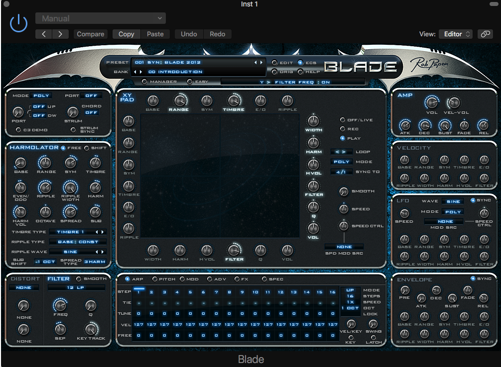Click arpeggiator step 5 cell
Screen dimensions: 501x367
190,292
